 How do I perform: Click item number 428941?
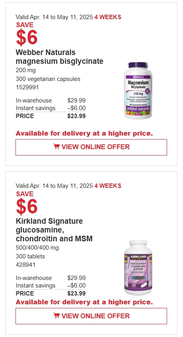[25, 265]
